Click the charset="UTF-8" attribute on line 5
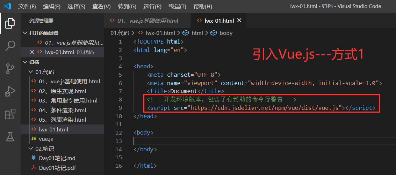 click(x=192, y=75)
